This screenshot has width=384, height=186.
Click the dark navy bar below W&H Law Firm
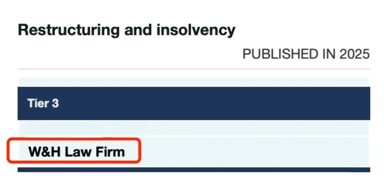coord(194,170)
